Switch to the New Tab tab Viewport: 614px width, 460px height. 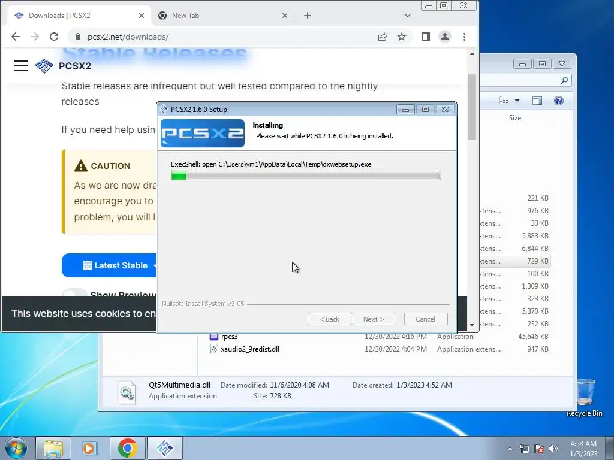(x=222, y=16)
